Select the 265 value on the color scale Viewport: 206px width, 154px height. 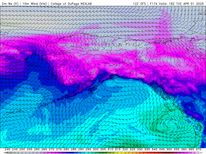coord(44,149)
